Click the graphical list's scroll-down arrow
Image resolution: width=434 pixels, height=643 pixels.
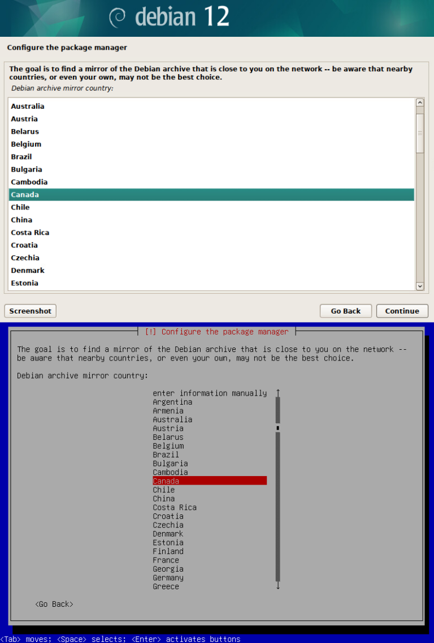(419, 286)
